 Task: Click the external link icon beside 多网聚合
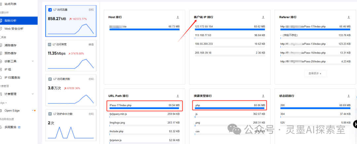click(19, 127)
